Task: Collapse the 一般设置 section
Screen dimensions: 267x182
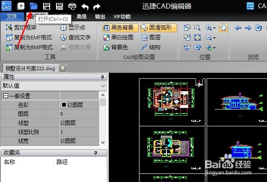Action: (6, 95)
